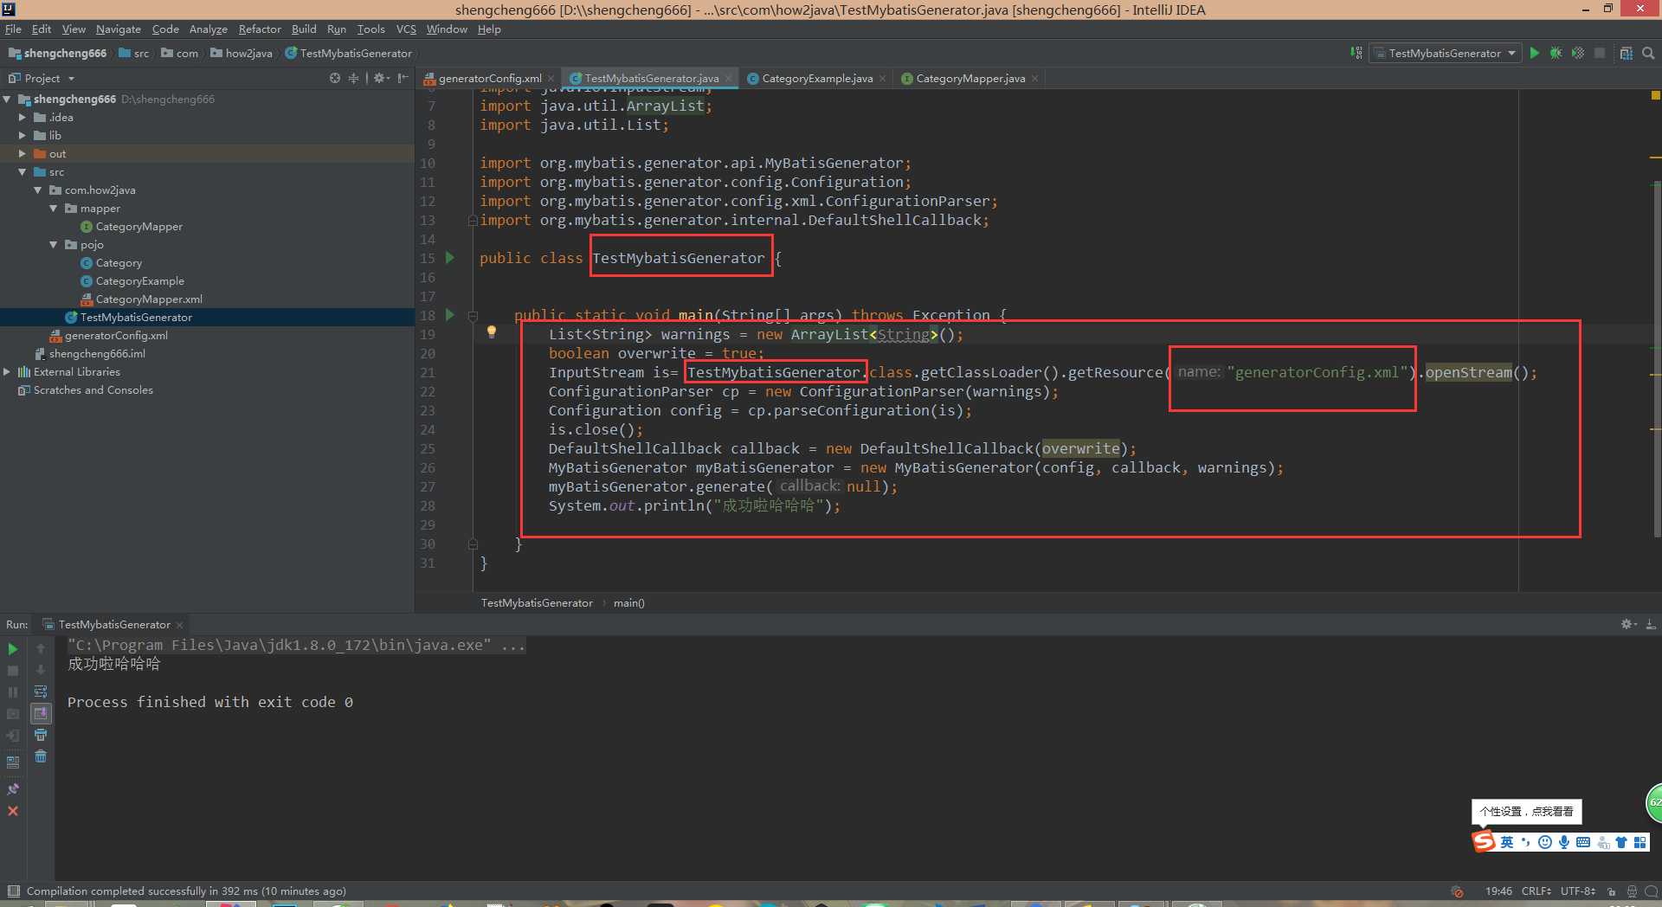
Task: Open Run panel settings gear
Action: pyautogui.click(x=1628, y=624)
